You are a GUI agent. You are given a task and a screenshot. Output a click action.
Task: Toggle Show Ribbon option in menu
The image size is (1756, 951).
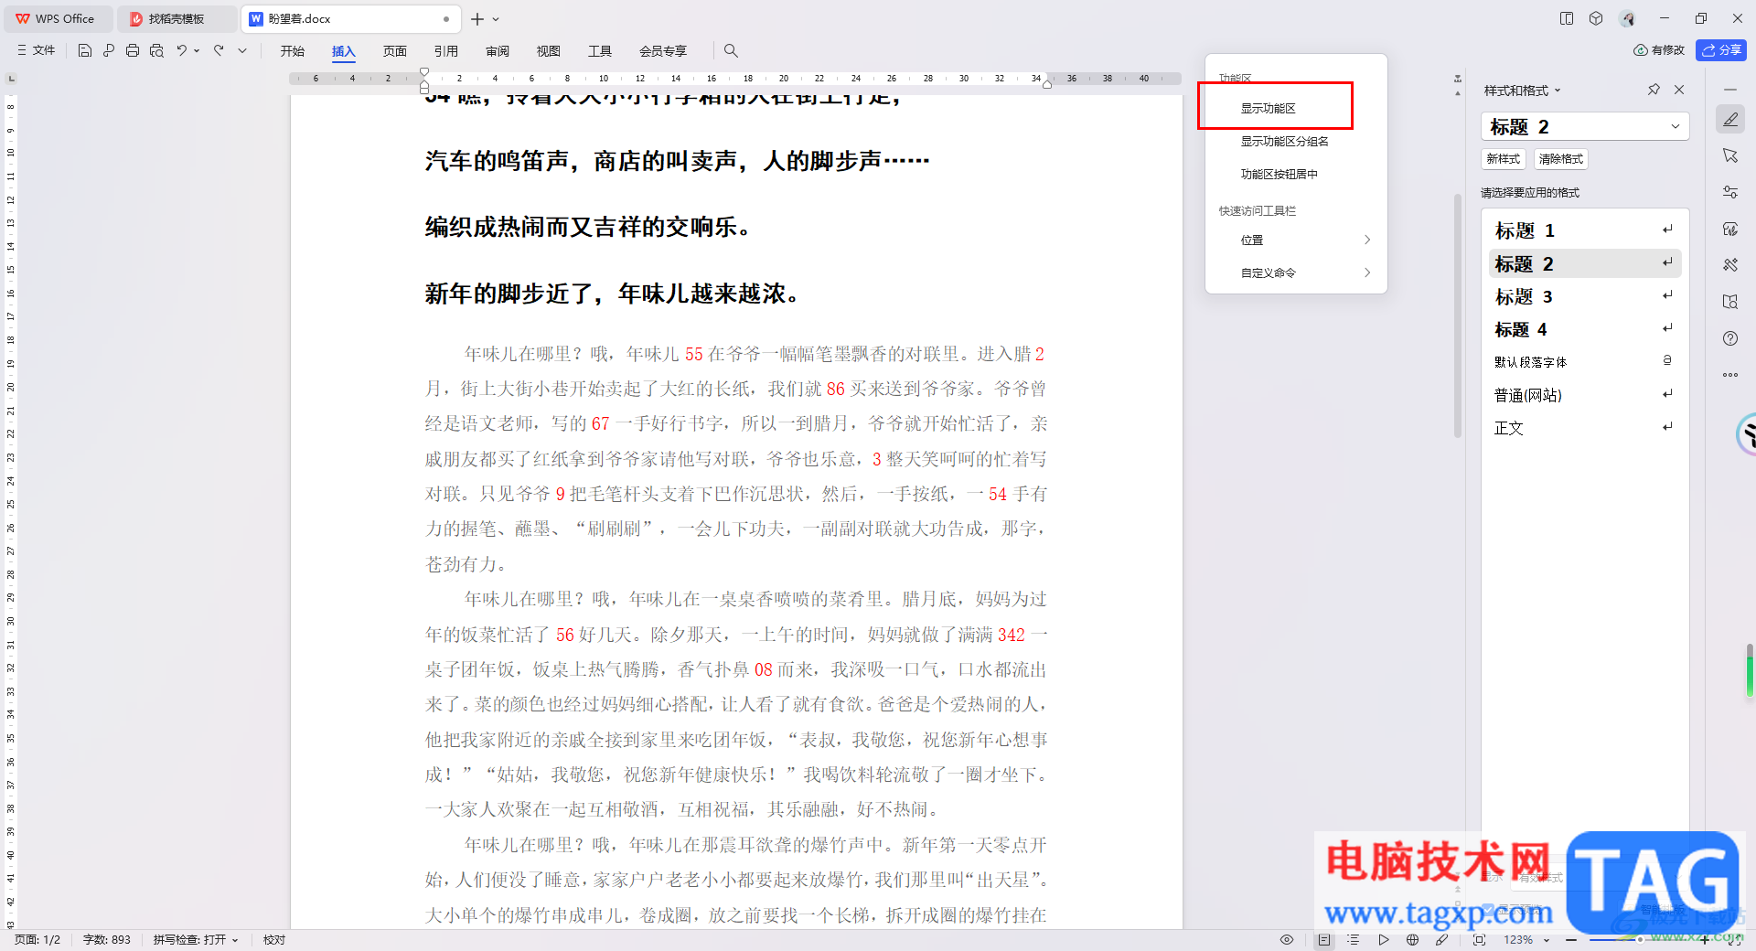pos(1268,108)
